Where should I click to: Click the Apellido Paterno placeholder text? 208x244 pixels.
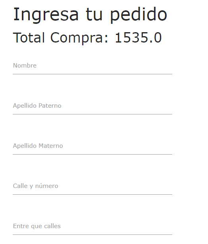coord(37,106)
